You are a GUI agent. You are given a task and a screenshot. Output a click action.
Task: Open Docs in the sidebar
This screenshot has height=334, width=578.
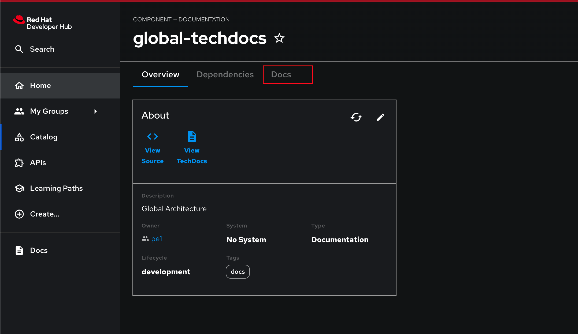[60, 250]
